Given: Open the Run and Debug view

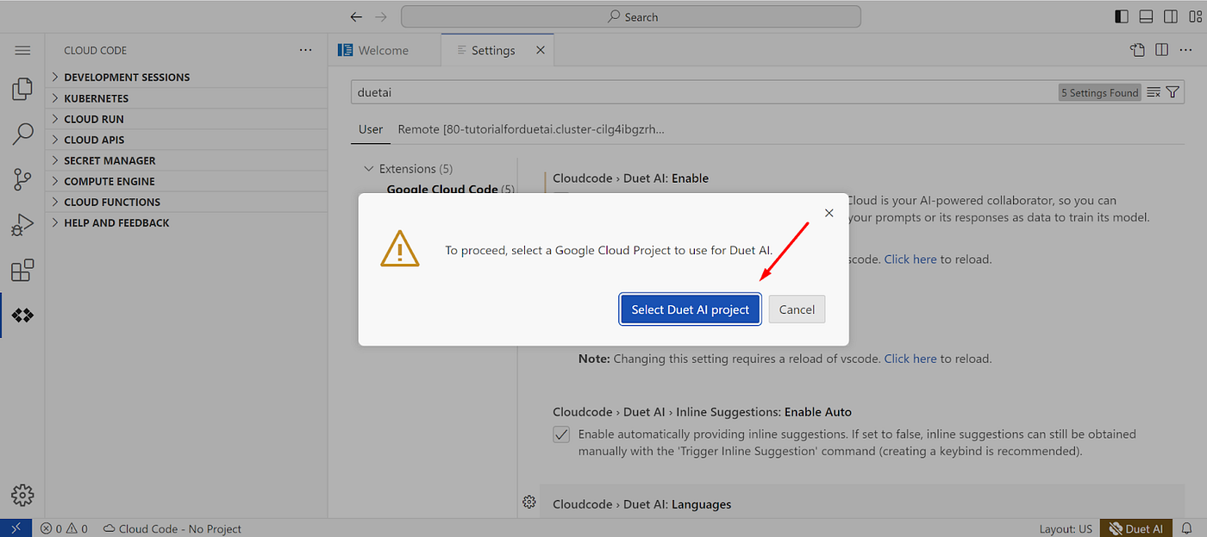Looking at the screenshot, I should [22, 225].
